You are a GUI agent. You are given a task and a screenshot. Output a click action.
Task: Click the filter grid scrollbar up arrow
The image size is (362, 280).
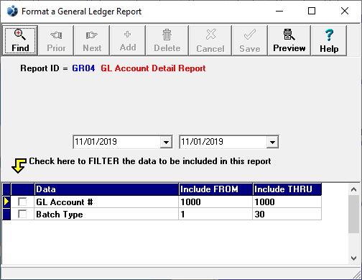(353, 189)
